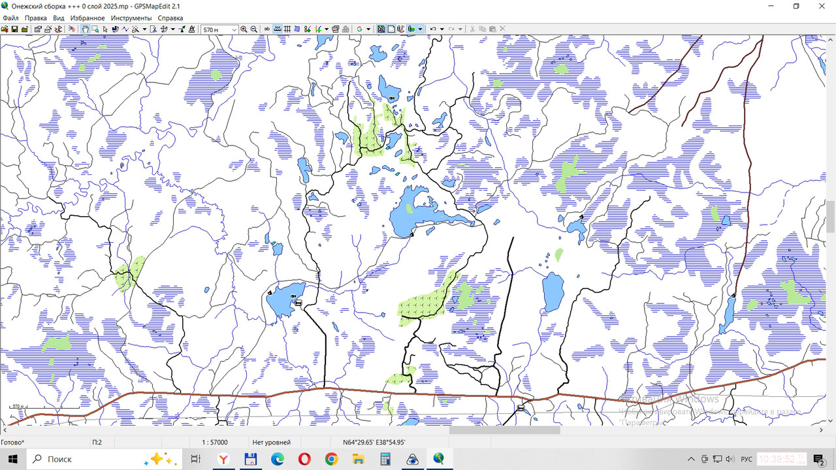This screenshot has width=836, height=470.
Task: Open the Правка menu
Action: 36,18
